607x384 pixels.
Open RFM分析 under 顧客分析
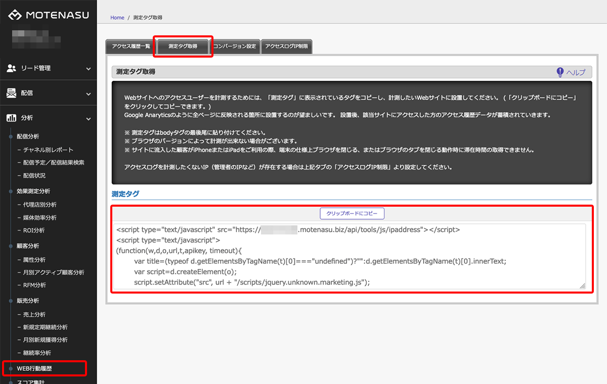[34, 285]
